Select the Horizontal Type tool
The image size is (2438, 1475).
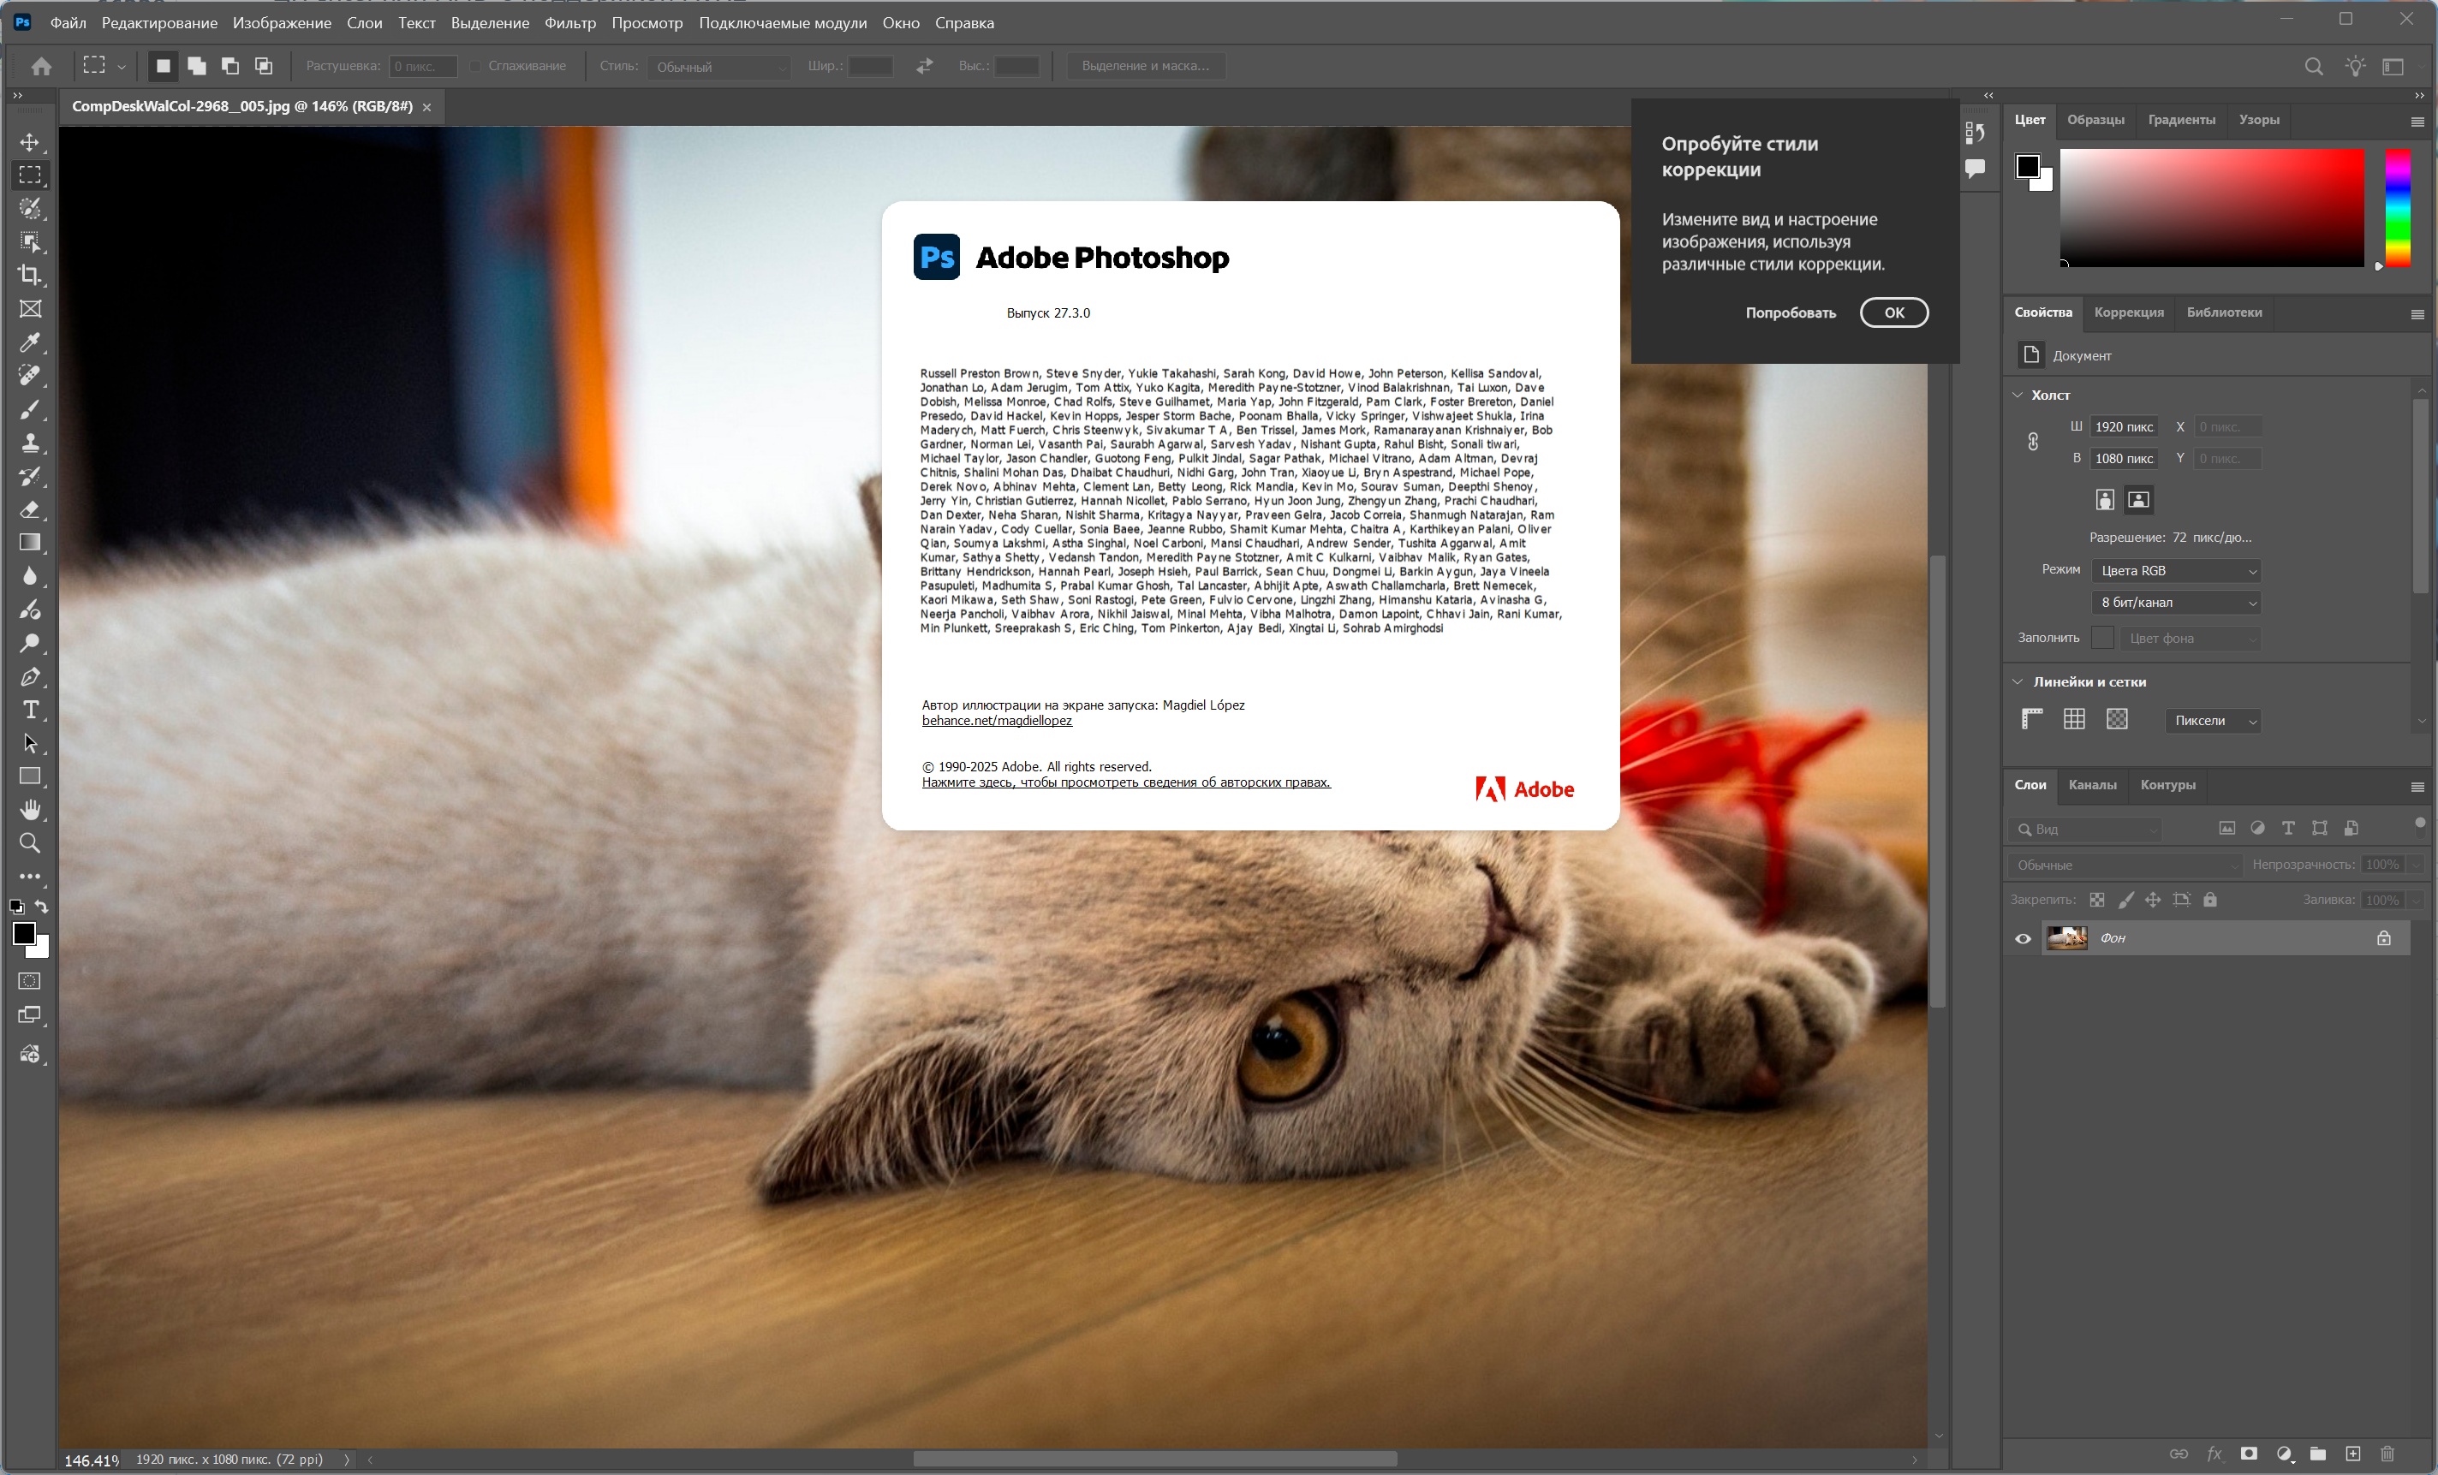(30, 711)
